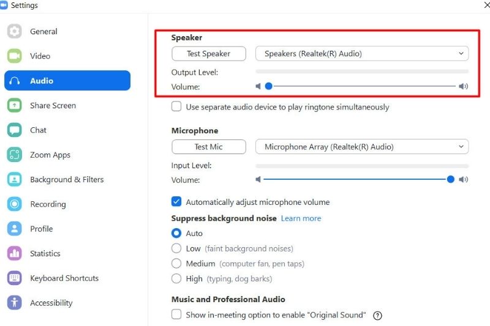Go to the Statistics settings tab

click(x=45, y=254)
